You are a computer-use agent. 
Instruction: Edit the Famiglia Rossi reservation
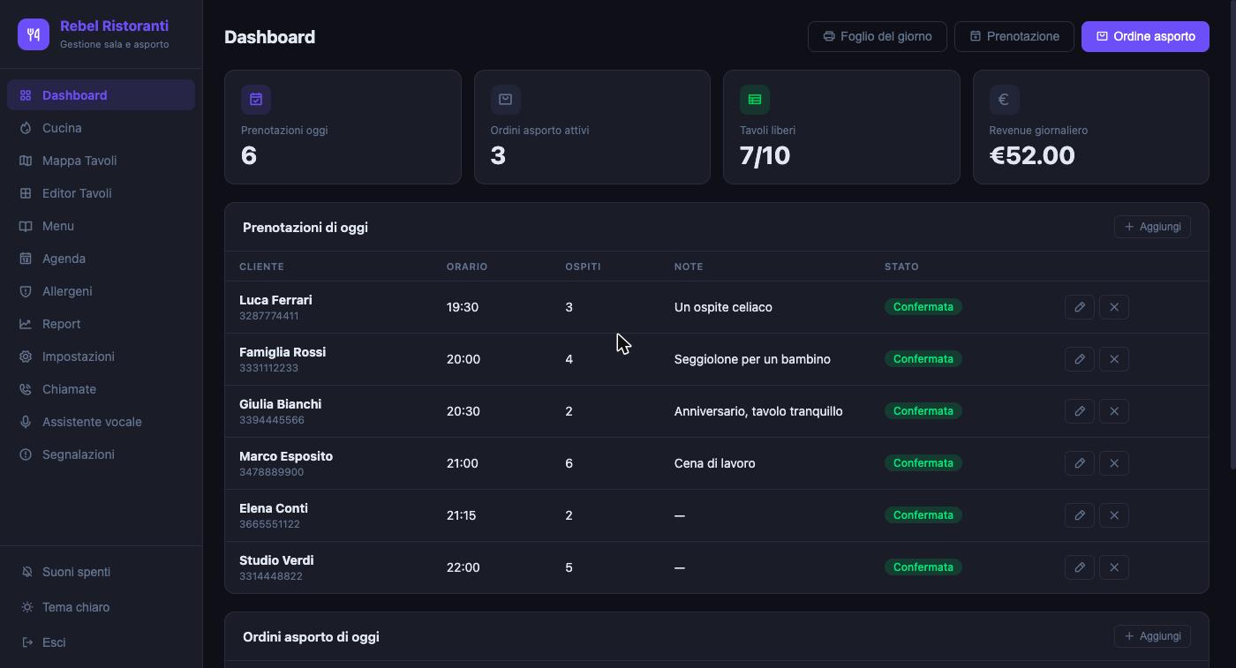(1080, 359)
